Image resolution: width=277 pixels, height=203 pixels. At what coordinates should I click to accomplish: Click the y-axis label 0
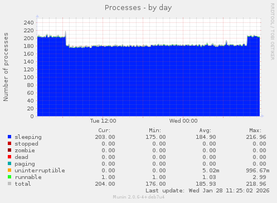(x=32, y=117)
